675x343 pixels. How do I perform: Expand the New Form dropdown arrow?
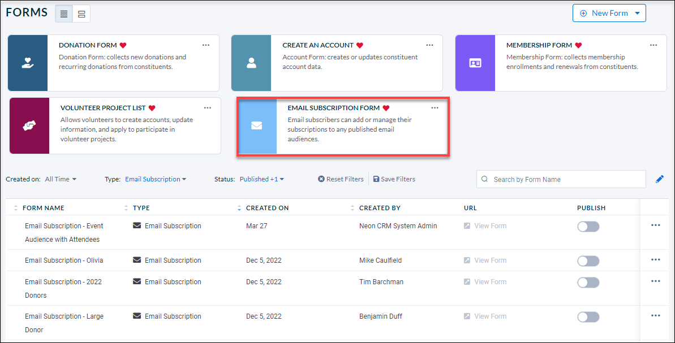pyautogui.click(x=638, y=14)
